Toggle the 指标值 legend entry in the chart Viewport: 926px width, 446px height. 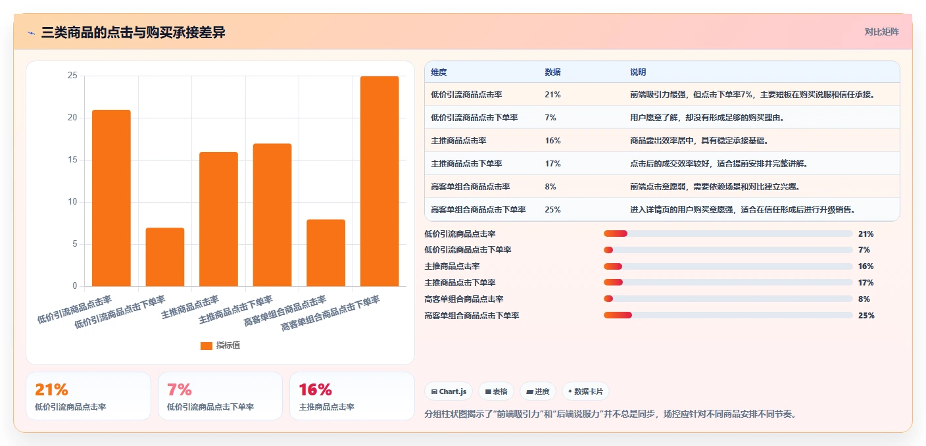click(x=220, y=345)
